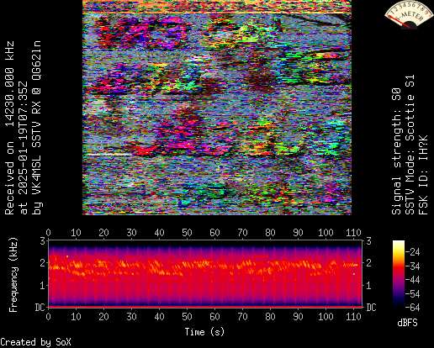This screenshot has width=434, height=348.
Task: Click the 'SSTV Mode: Scottie S1' text
Action: click(410, 145)
